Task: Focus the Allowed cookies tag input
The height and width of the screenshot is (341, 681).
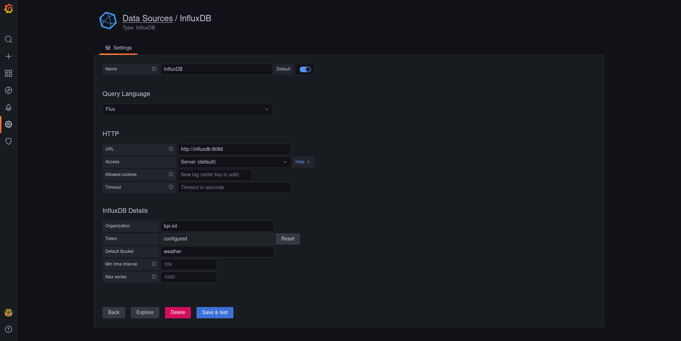Action: pyautogui.click(x=215, y=175)
